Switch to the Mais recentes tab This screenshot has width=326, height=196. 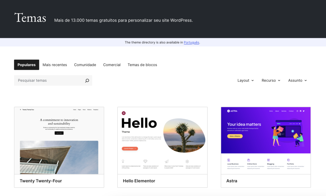[x=55, y=64]
